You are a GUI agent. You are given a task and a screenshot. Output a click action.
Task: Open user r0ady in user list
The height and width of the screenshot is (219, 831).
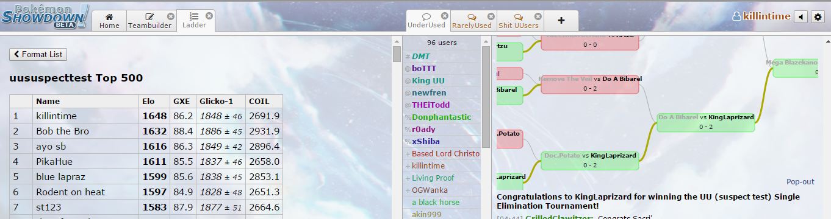click(442, 129)
